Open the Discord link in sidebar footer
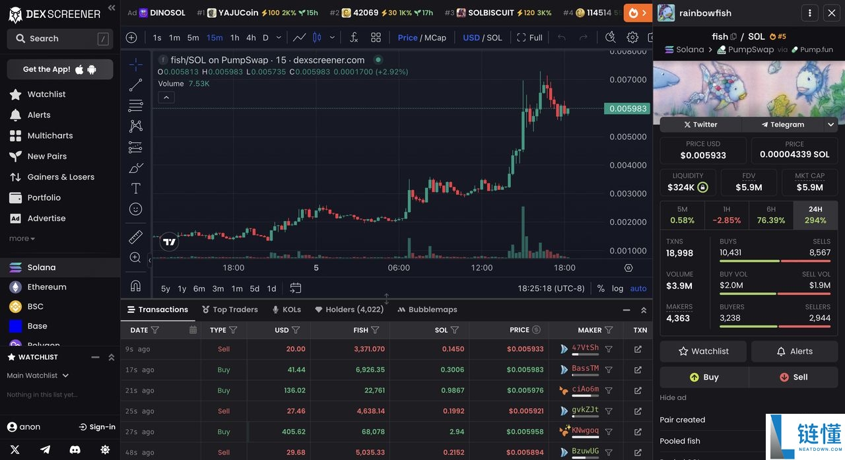Screen dimensions: 845x460 (x=75, y=449)
